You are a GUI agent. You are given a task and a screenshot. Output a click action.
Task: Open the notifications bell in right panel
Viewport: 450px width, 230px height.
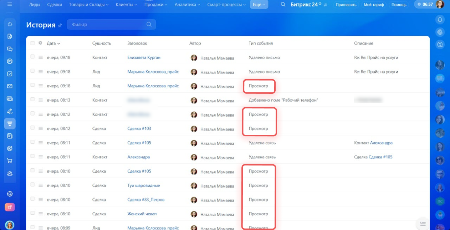(x=440, y=19)
